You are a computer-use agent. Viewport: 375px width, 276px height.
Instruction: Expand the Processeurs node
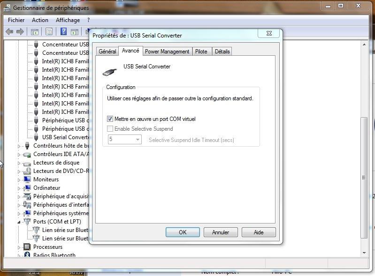click(x=19, y=247)
